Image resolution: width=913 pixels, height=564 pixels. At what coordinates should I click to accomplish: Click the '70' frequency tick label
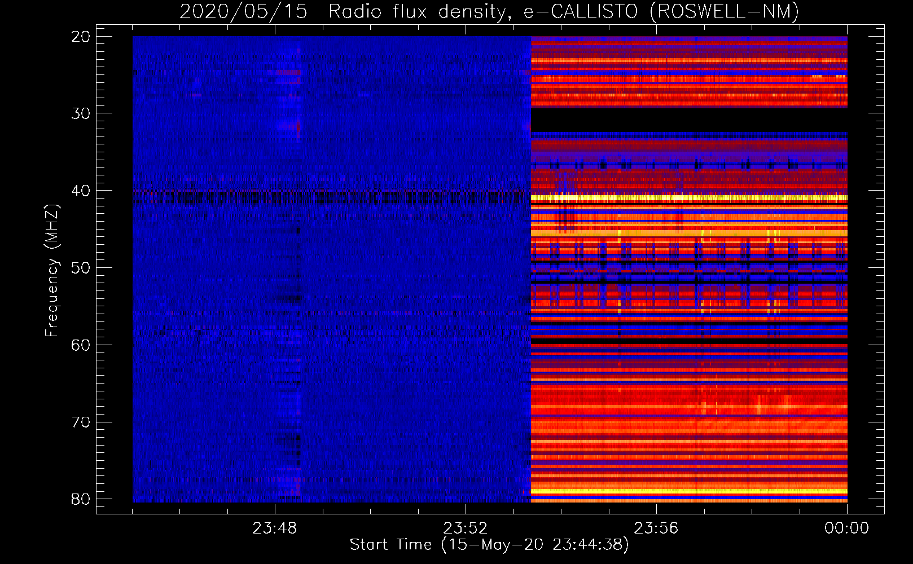point(81,422)
